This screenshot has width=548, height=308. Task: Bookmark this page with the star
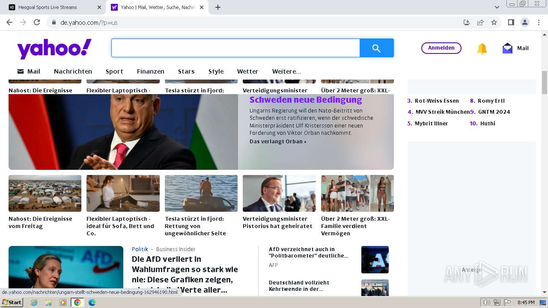click(494, 22)
